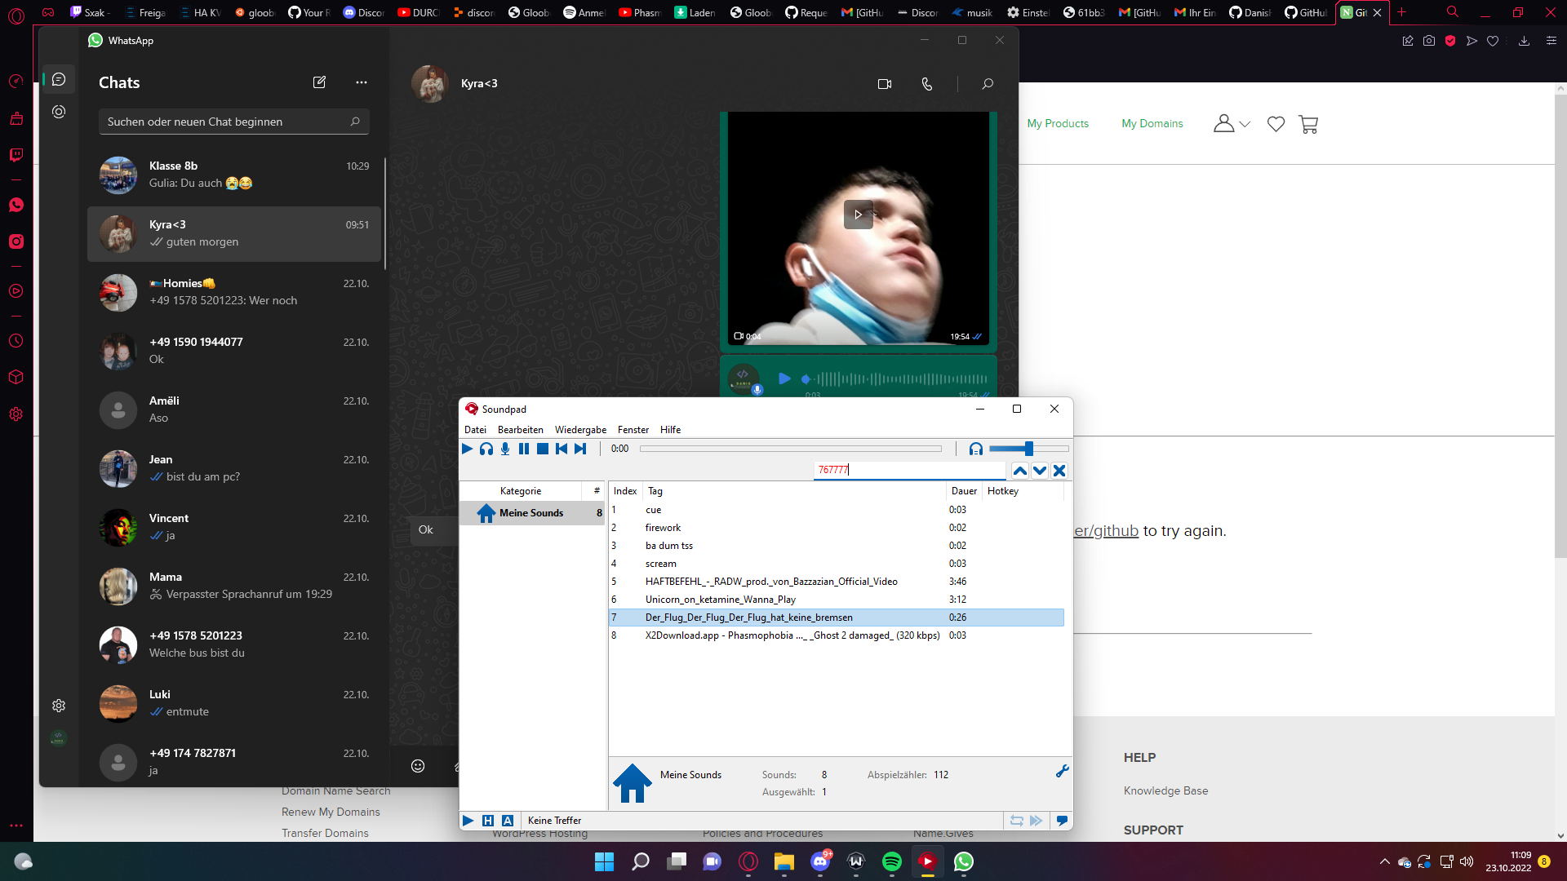Open the Soundpad wrench settings icon

click(x=1062, y=771)
